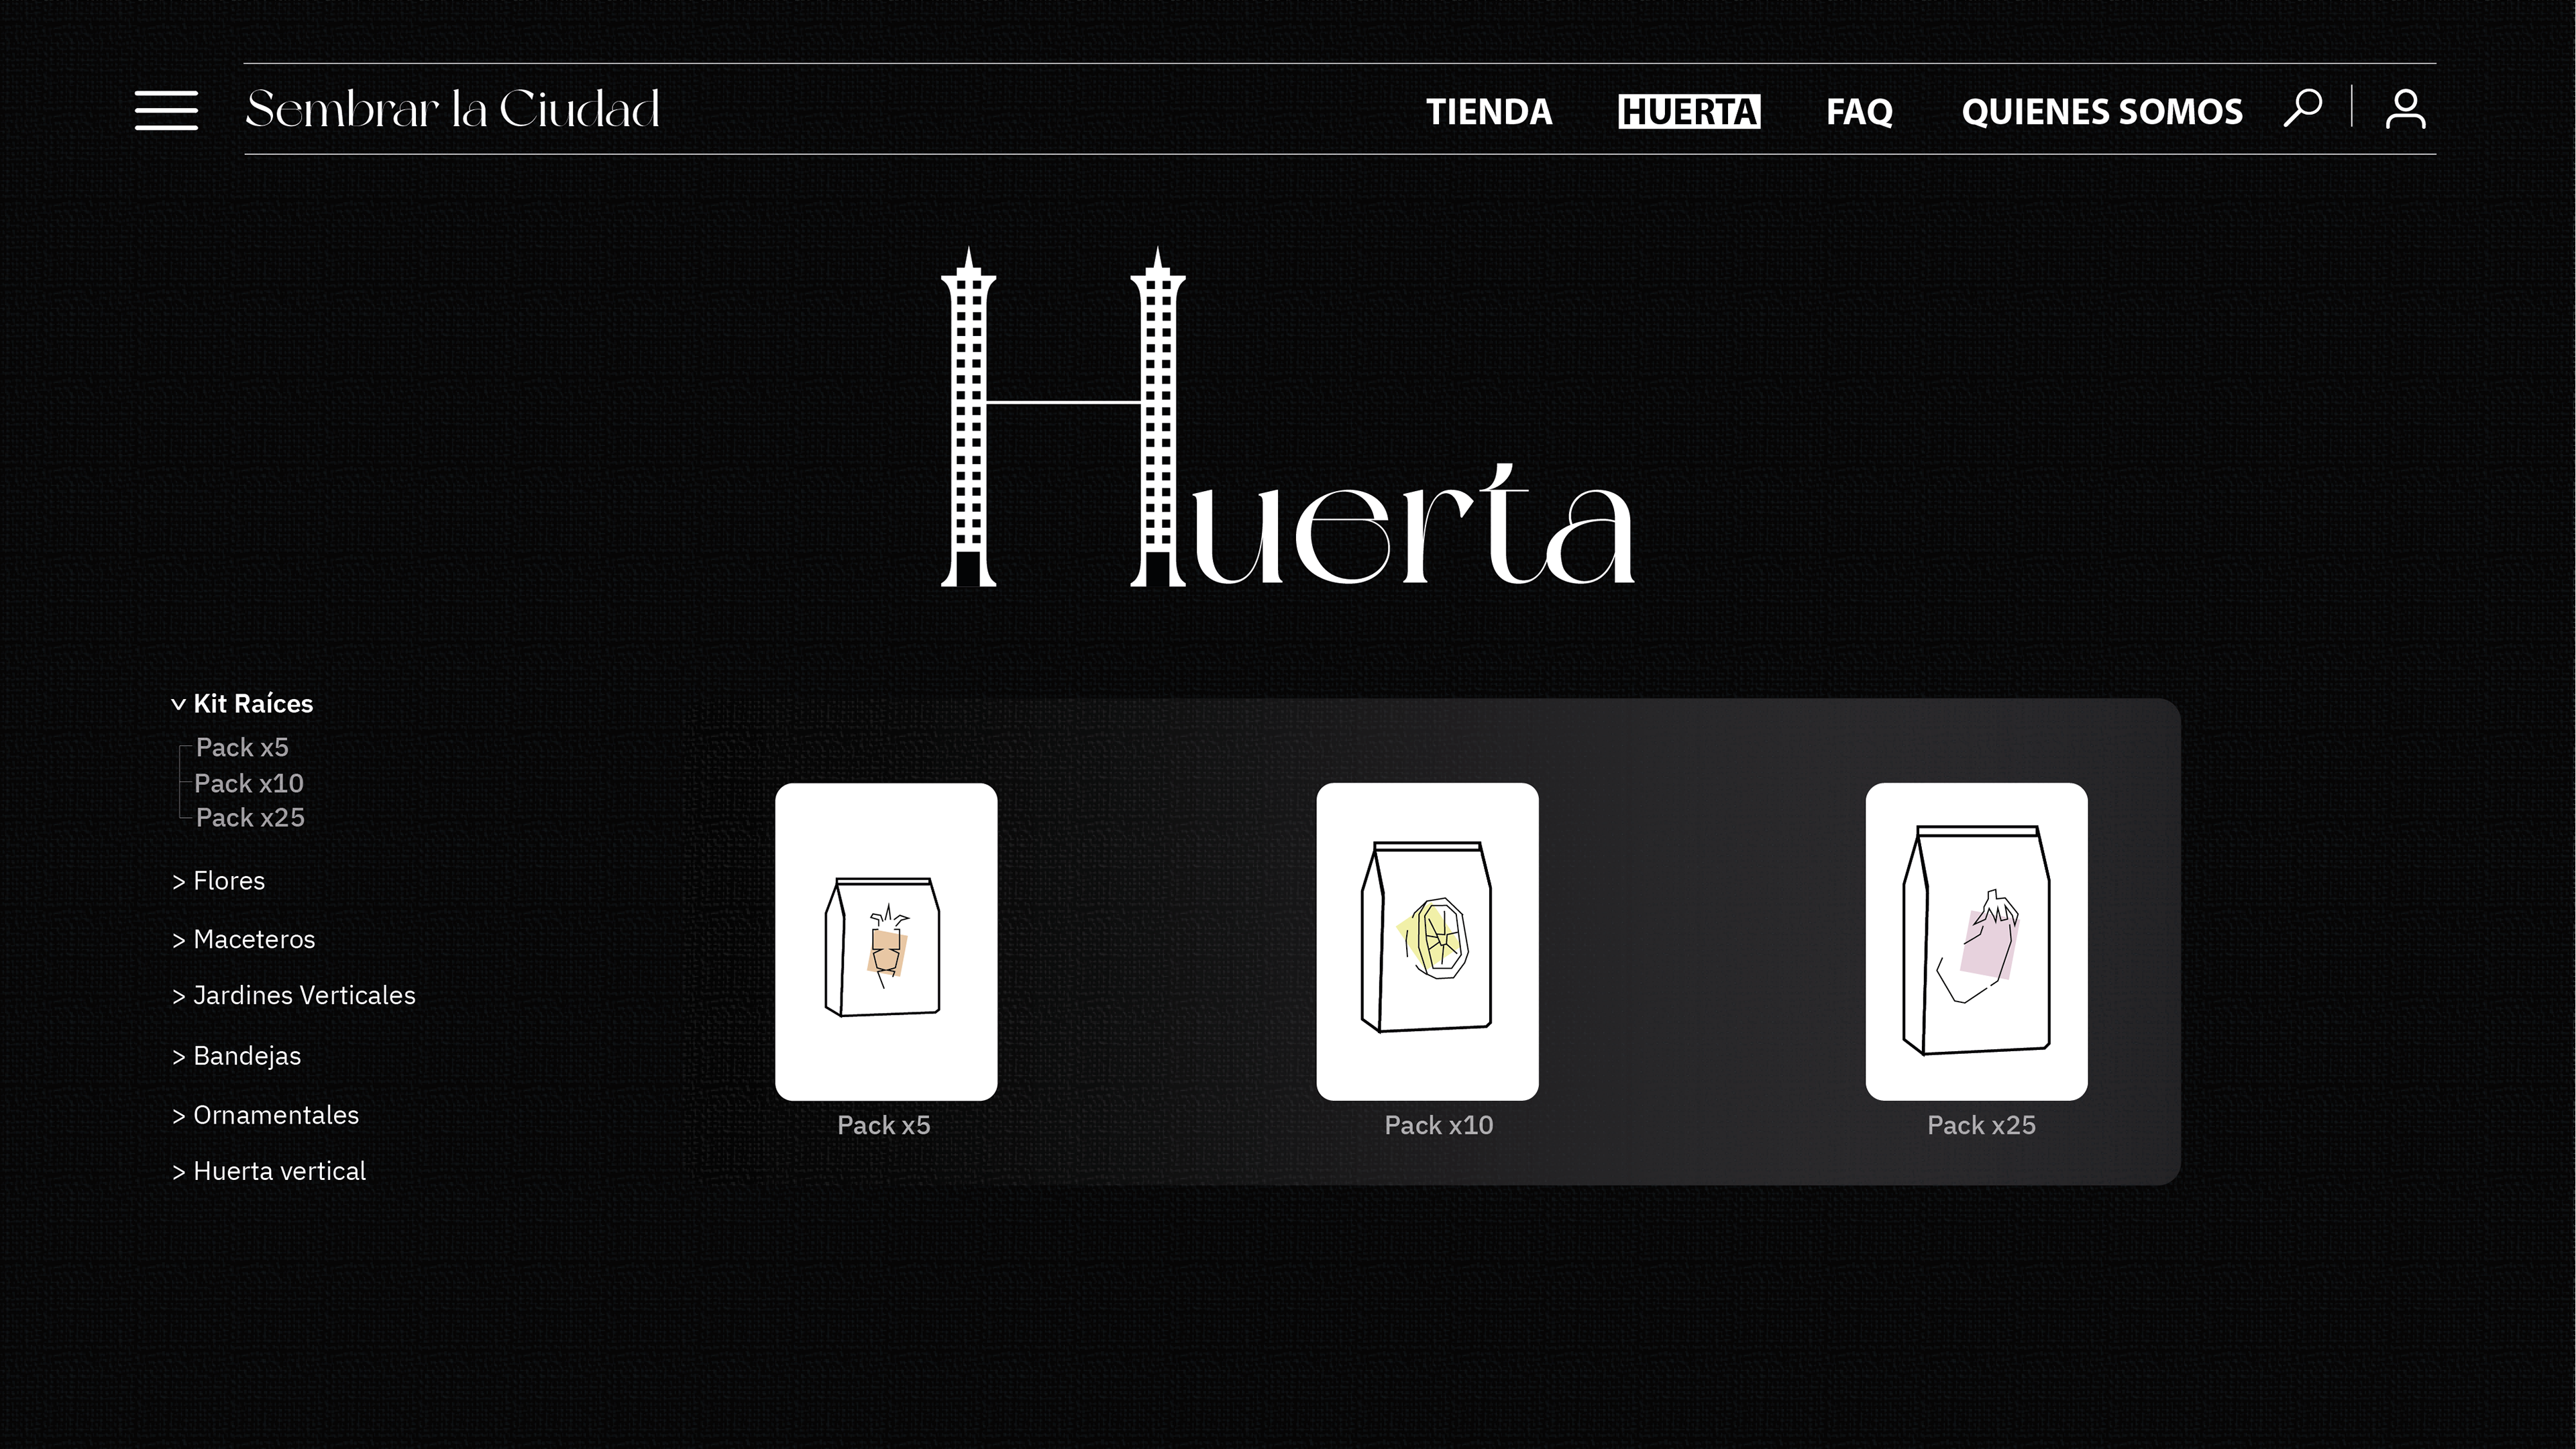Go to the TIENDA menu item
The height and width of the screenshot is (1449, 2576).
click(x=1488, y=111)
